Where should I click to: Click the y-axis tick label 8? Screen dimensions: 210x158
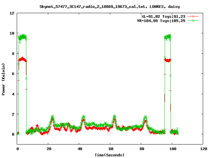coord(13,54)
